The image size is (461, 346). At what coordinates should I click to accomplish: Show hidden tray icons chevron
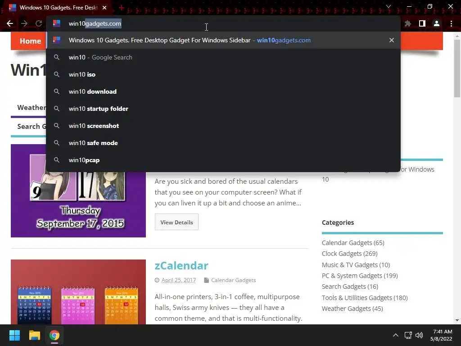pyautogui.click(x=396, y=335)
